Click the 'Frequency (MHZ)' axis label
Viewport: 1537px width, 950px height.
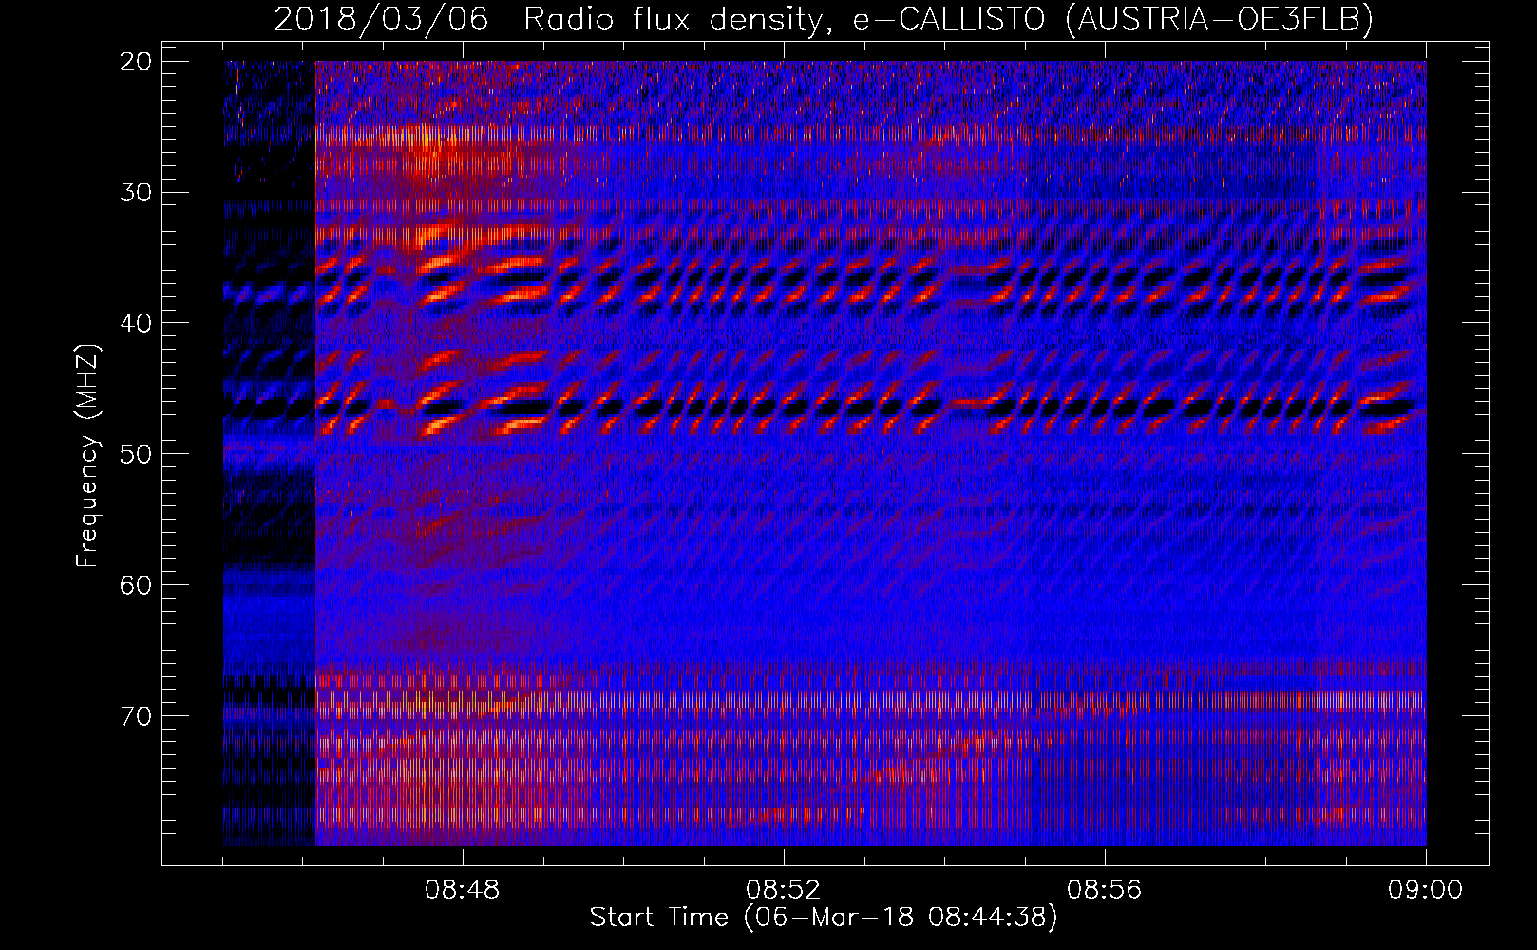tap(87, 456)
